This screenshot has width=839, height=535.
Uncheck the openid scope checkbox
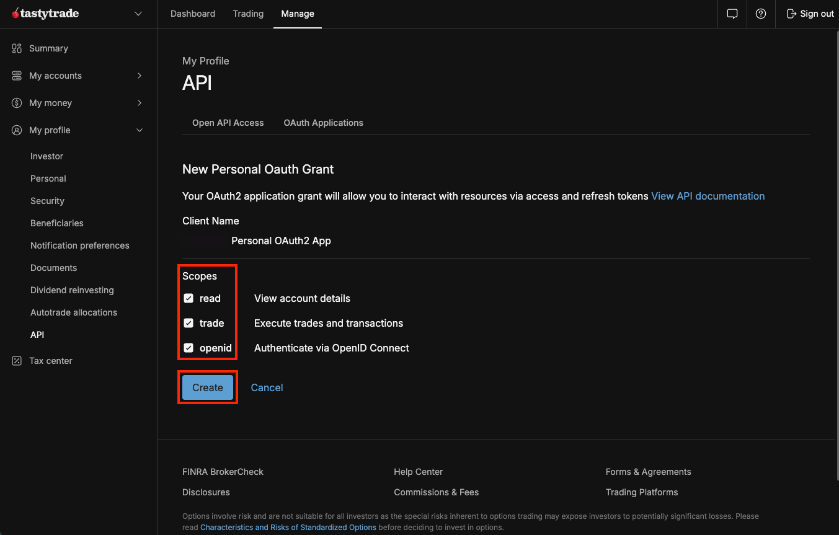[189, 348]
